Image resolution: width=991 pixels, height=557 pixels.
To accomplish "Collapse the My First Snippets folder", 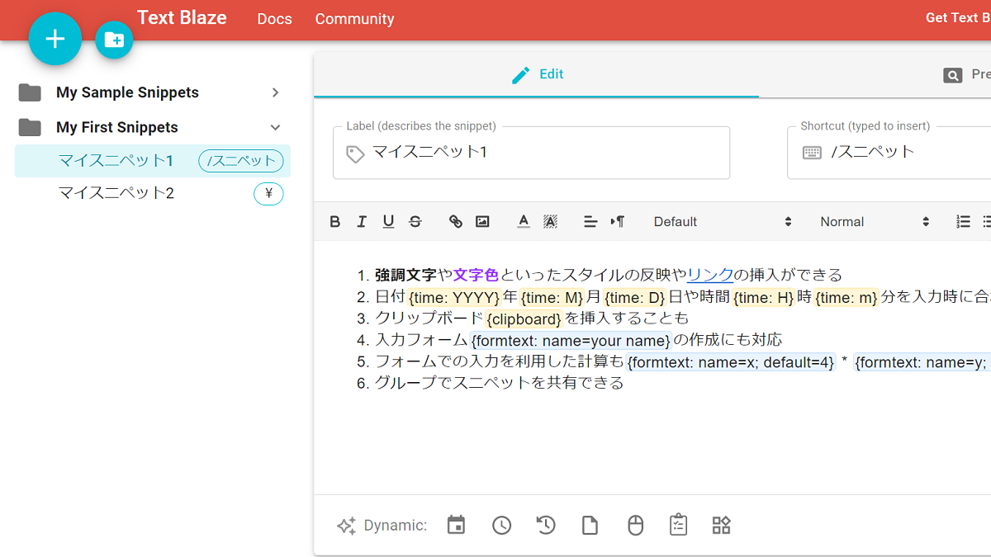I will pyautogui.click(x=276, y=127).
